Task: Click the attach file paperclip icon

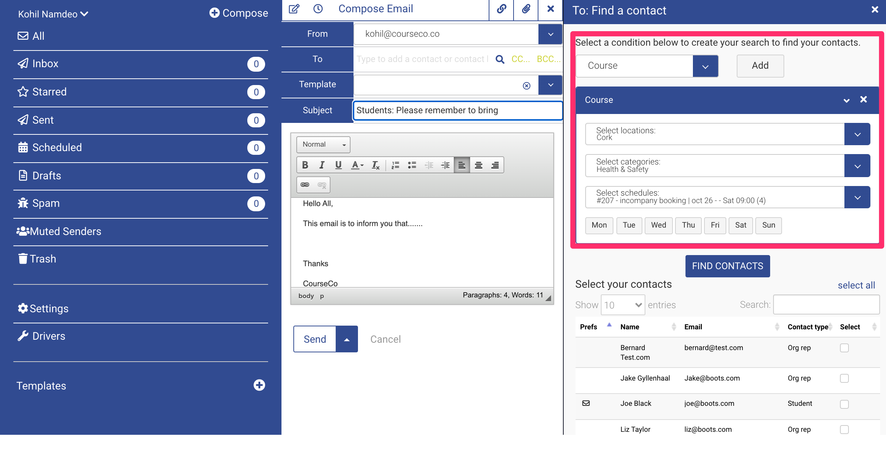Action: tap(526, 9)
